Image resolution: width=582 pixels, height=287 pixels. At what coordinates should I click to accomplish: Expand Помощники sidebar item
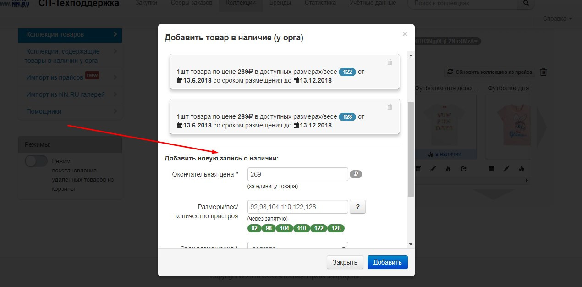coord(70,111)
